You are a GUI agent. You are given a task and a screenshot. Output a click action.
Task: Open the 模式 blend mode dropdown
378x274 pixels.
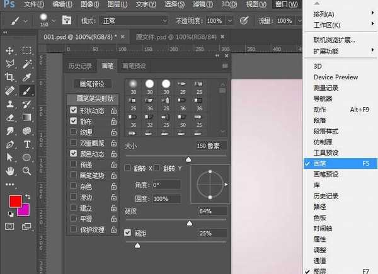point(134,21)
